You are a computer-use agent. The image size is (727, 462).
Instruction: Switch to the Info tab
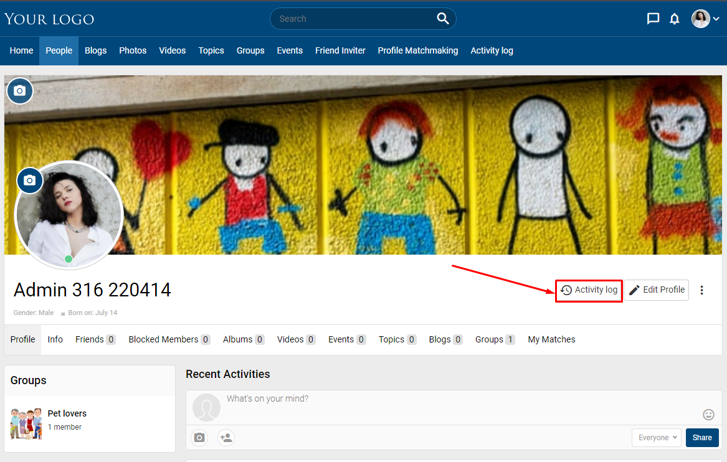55,340
